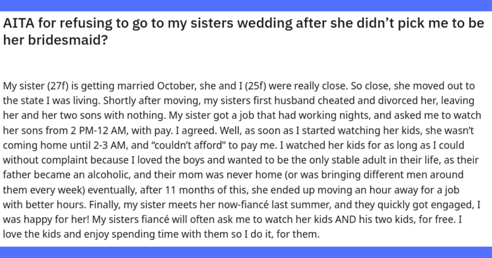Click the word "October" in the post
The width and height of the screenshot is (492, 258).
click(x=169, y=86)
